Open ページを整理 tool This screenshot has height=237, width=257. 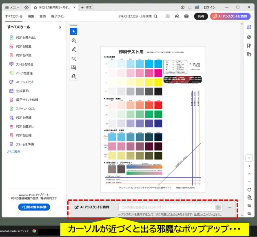tap(21, 73)
